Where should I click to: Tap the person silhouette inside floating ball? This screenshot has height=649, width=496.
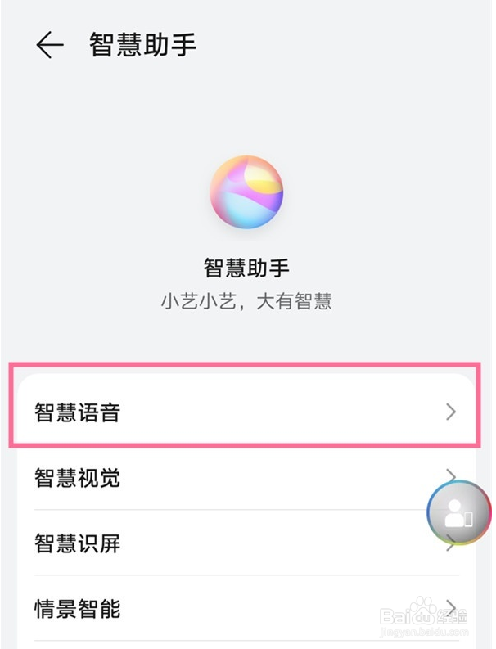[x=454, y=513]
